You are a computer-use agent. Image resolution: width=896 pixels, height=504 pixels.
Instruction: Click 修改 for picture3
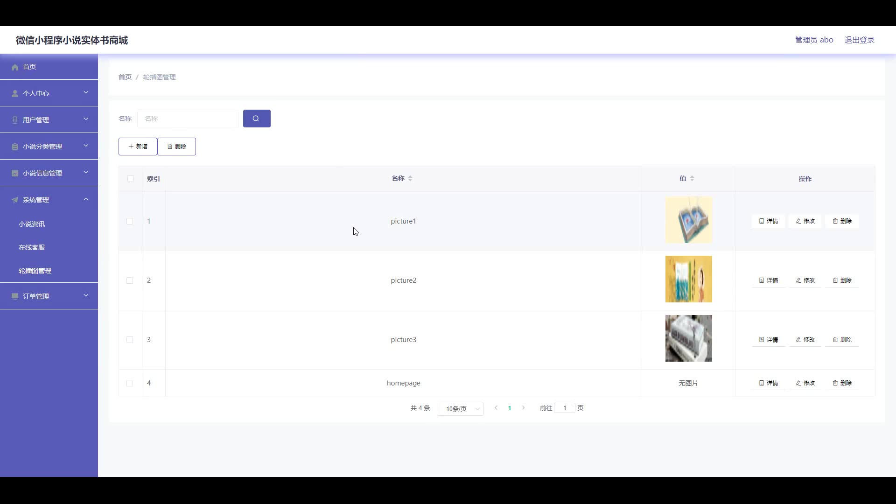[x=805, y=340]
